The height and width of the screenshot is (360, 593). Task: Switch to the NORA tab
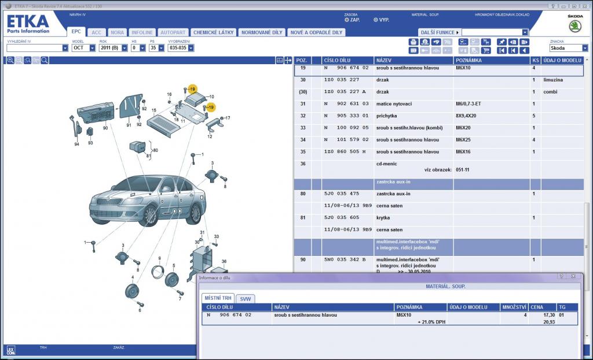117,32
